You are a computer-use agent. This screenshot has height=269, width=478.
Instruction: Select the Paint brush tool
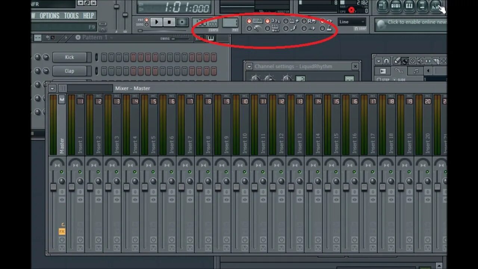(x=405, y=61)
